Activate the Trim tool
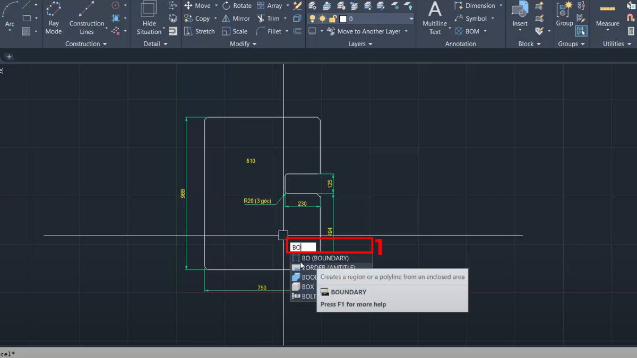637x358 pixels. [x=268, y=19]
